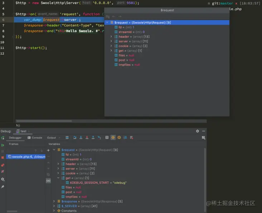Click Variables panel vertical scrollbar

point(205,180)
